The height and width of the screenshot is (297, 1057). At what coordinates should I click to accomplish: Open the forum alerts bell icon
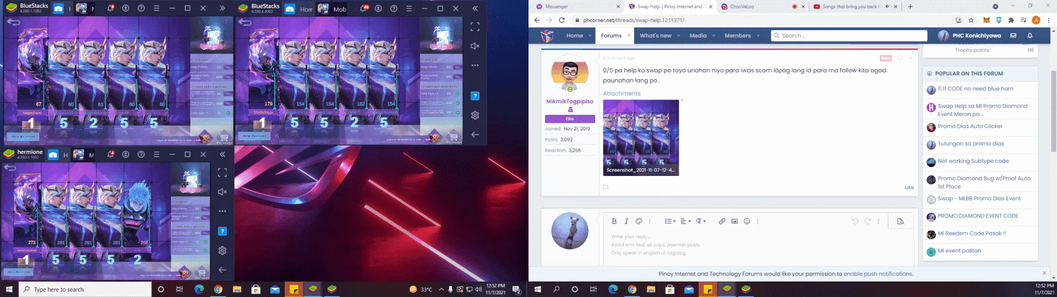1029,36
